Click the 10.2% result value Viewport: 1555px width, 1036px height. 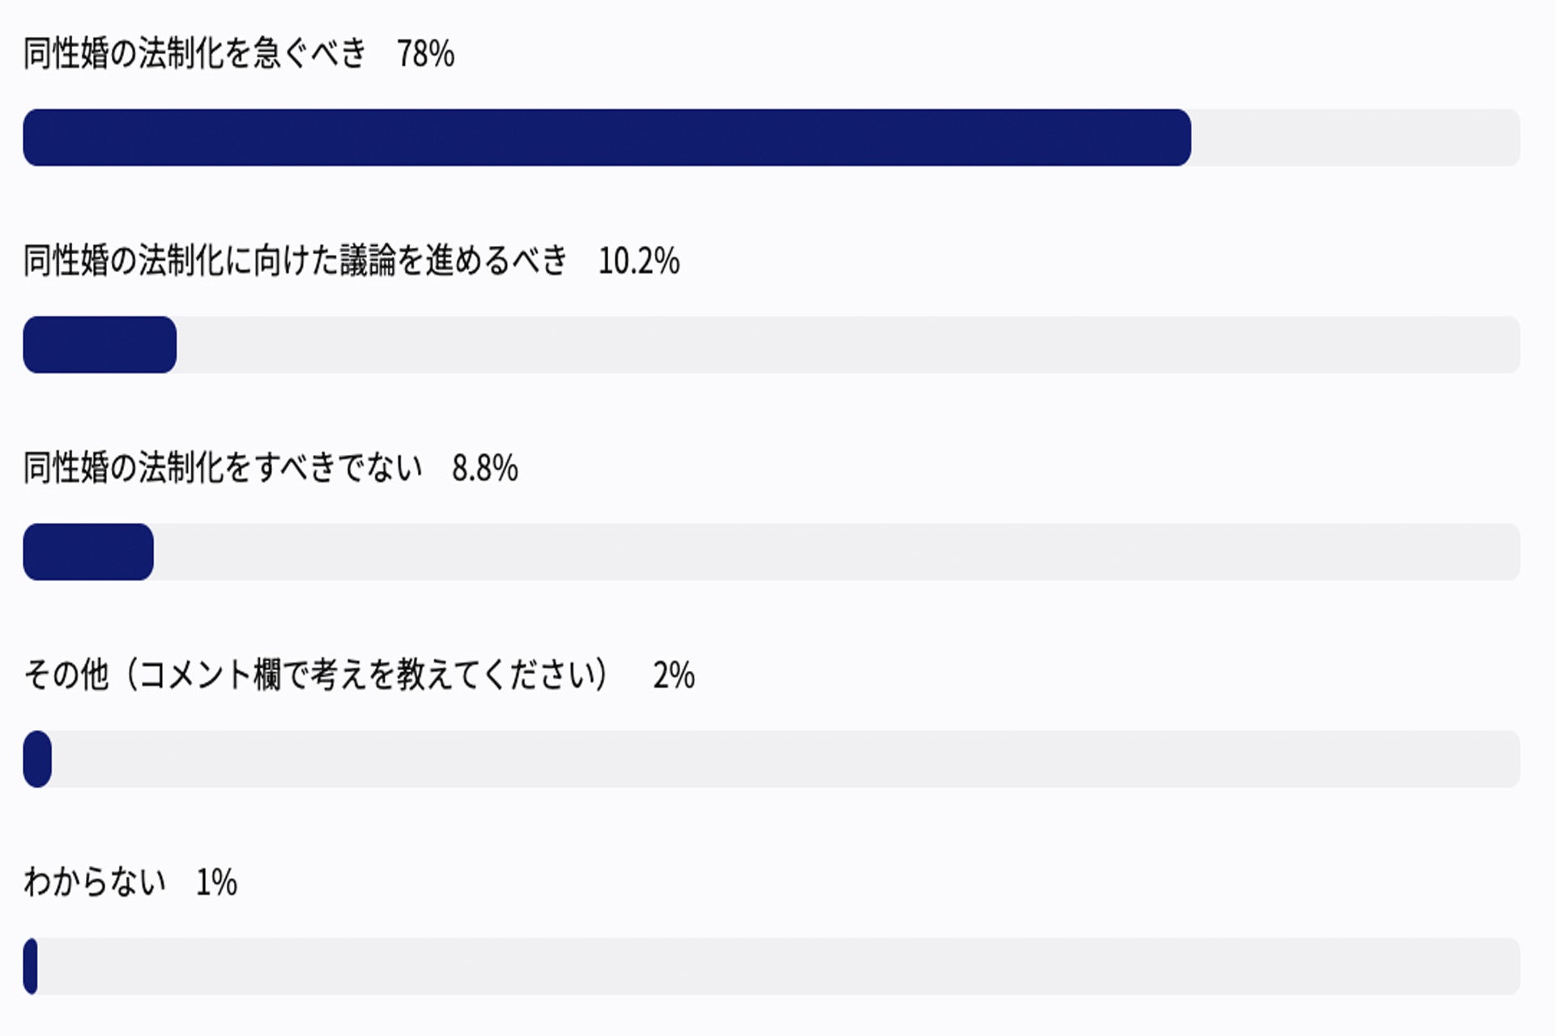638,261
